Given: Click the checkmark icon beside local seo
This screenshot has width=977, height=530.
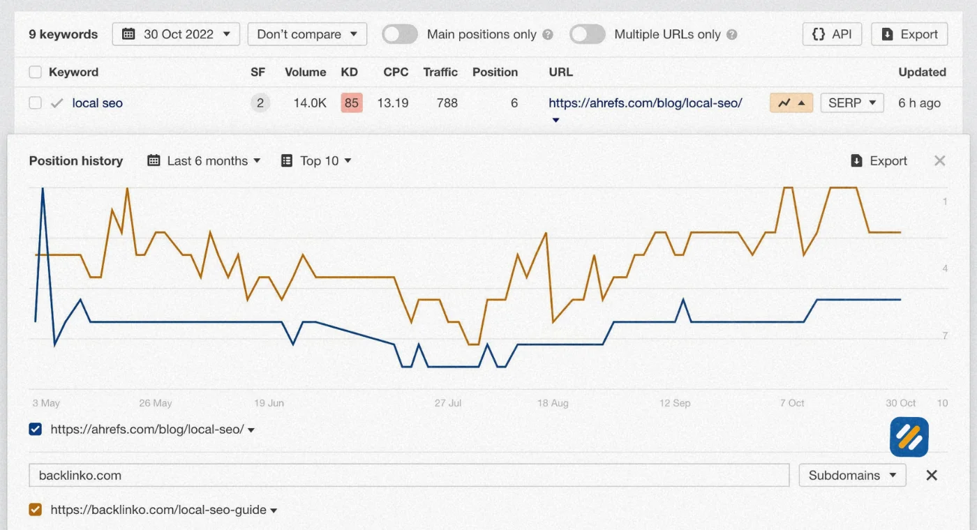Looking at the screenshot, I should pos(57,103).
